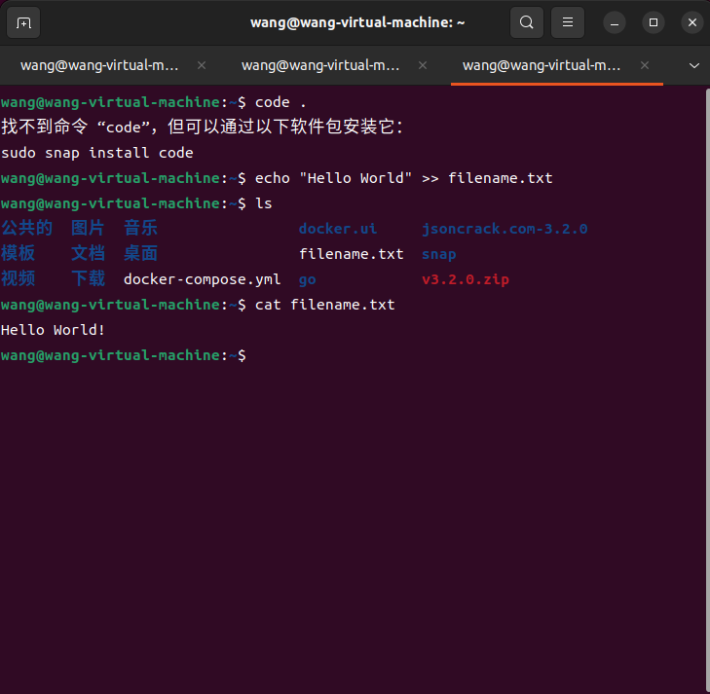Close the second terminal tab
710x694 pixels.
423,65
